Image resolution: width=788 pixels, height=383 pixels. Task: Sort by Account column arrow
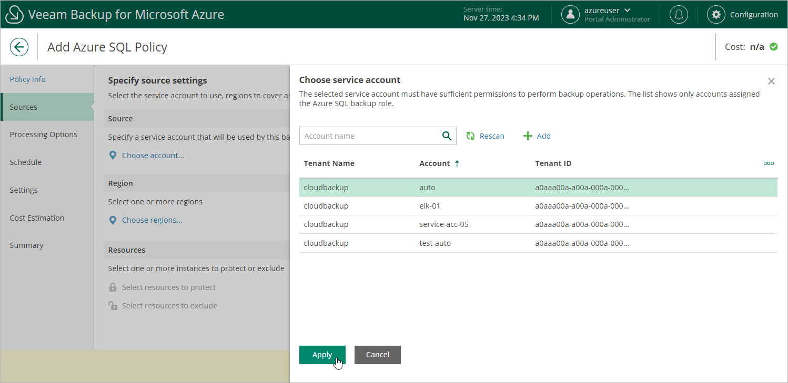[457, 163]
